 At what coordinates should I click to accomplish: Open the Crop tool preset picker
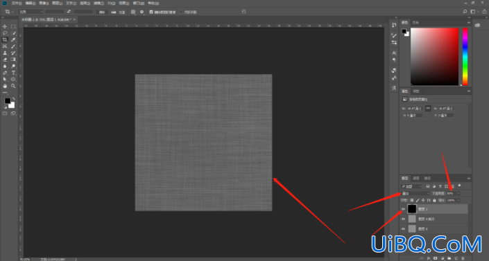[9, 12]
